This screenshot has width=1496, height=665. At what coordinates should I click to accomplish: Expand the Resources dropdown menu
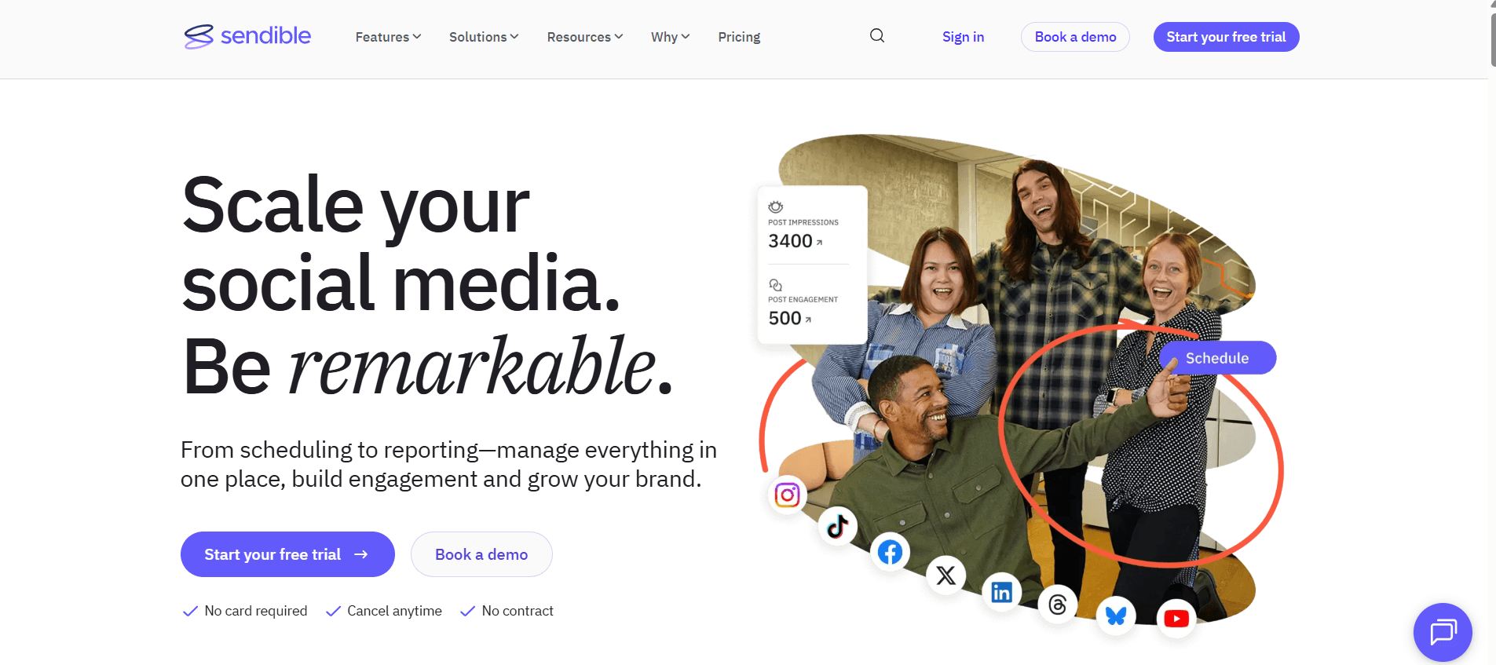(585, 37)
